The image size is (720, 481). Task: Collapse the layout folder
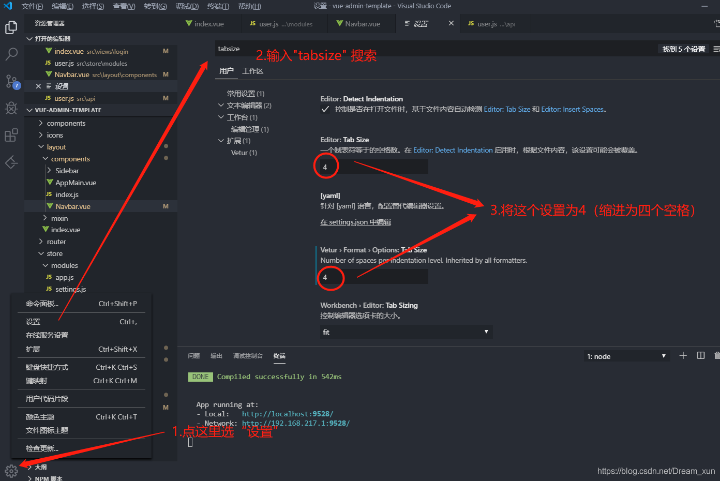(x=41, y=147)
